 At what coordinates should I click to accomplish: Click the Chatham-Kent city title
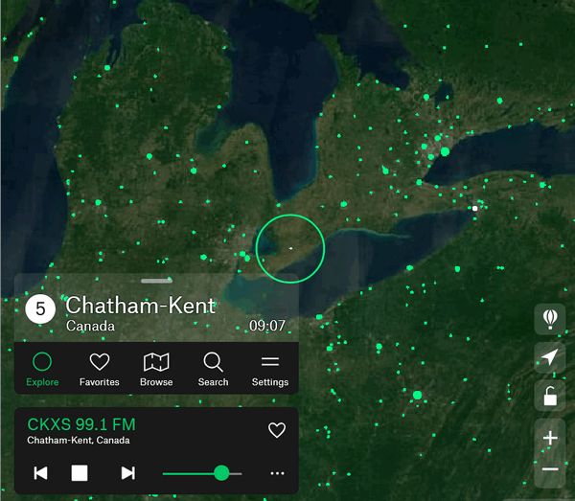coord(141,306)
